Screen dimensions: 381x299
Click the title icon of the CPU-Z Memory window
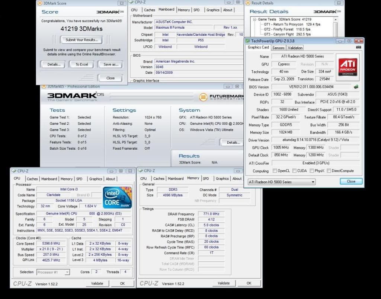(x=140, y=171)
